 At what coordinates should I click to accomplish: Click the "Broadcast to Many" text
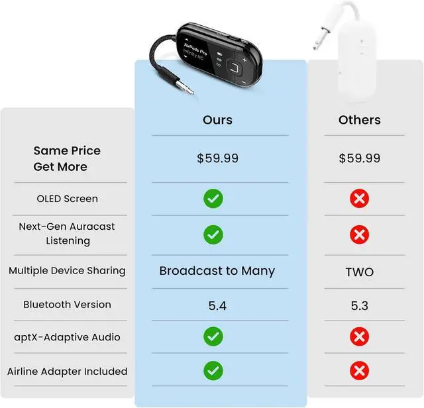[217, 271]
